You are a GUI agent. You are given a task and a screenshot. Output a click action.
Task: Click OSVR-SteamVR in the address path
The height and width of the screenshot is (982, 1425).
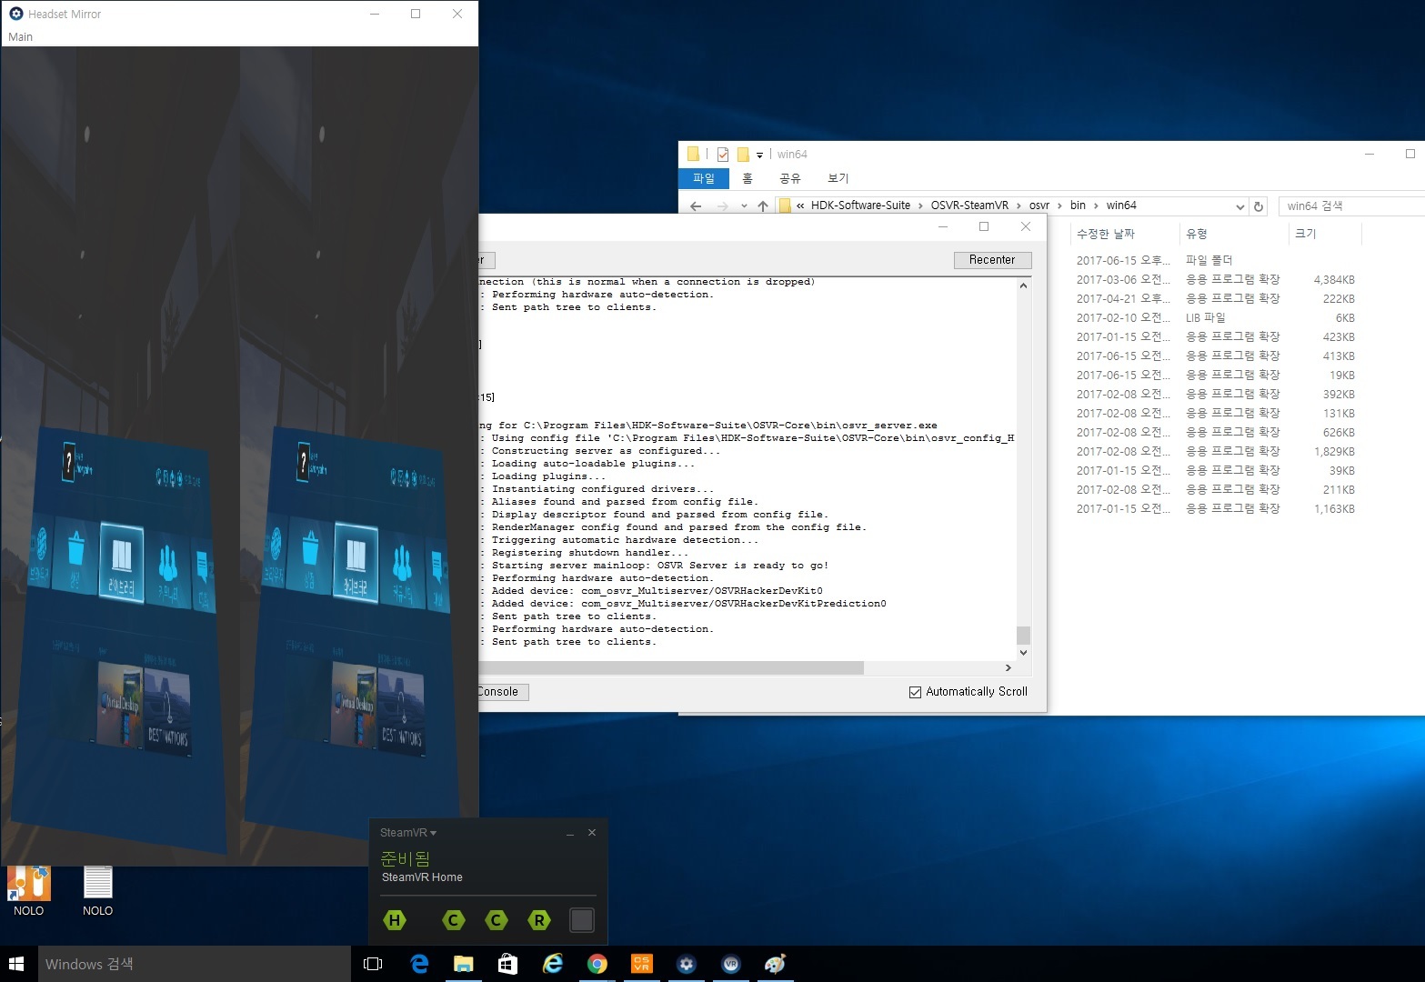[969, 205]
